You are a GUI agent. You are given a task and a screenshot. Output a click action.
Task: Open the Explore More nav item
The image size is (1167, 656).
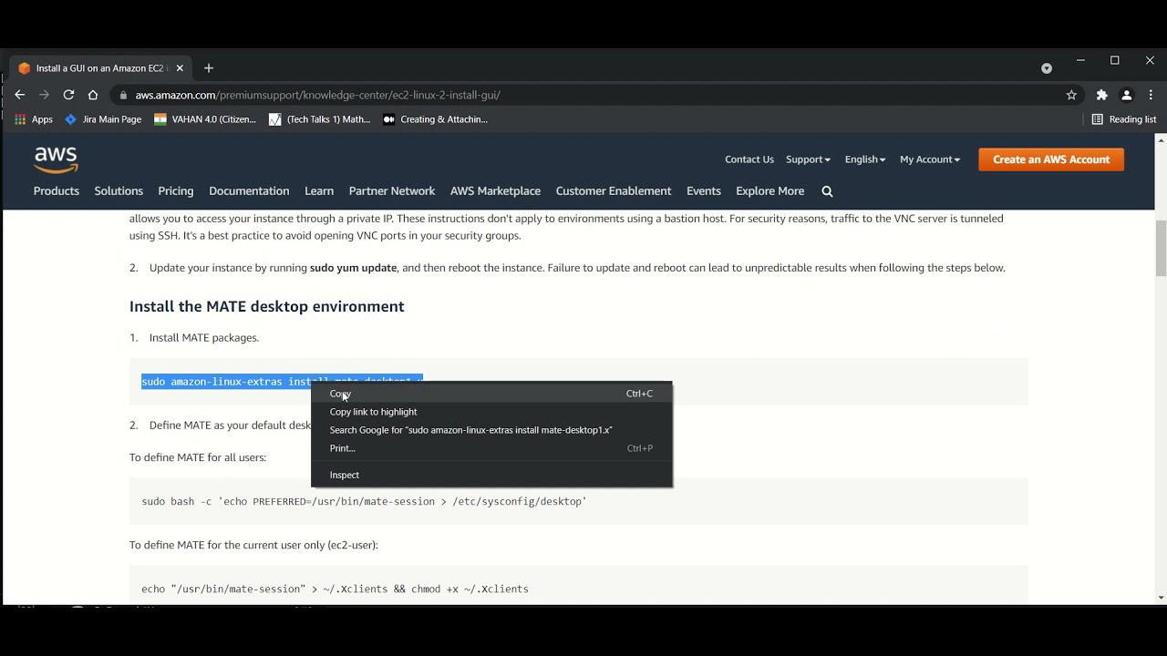(770, 191)
